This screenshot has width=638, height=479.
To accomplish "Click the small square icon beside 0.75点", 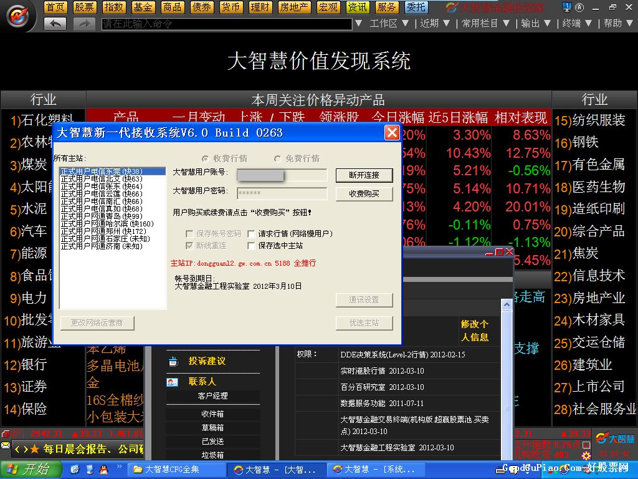I will 586,444.
